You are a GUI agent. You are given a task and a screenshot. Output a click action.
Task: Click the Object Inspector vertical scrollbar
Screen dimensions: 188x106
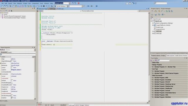pos(35,77)
